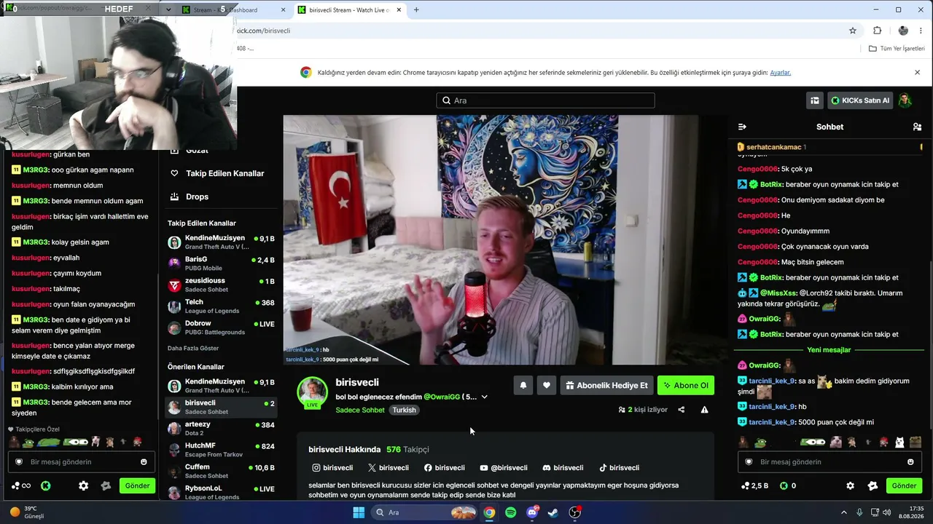Open the zeusidiouss channel in the sidebar
Image resolution: width=933 pixels, height=524 pixels.
click(x=221, y=285)
